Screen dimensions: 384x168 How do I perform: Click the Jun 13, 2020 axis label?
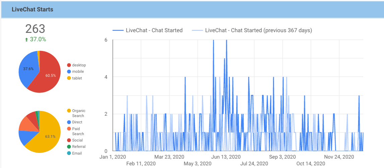pyautogui.click(x=226, y=157)
